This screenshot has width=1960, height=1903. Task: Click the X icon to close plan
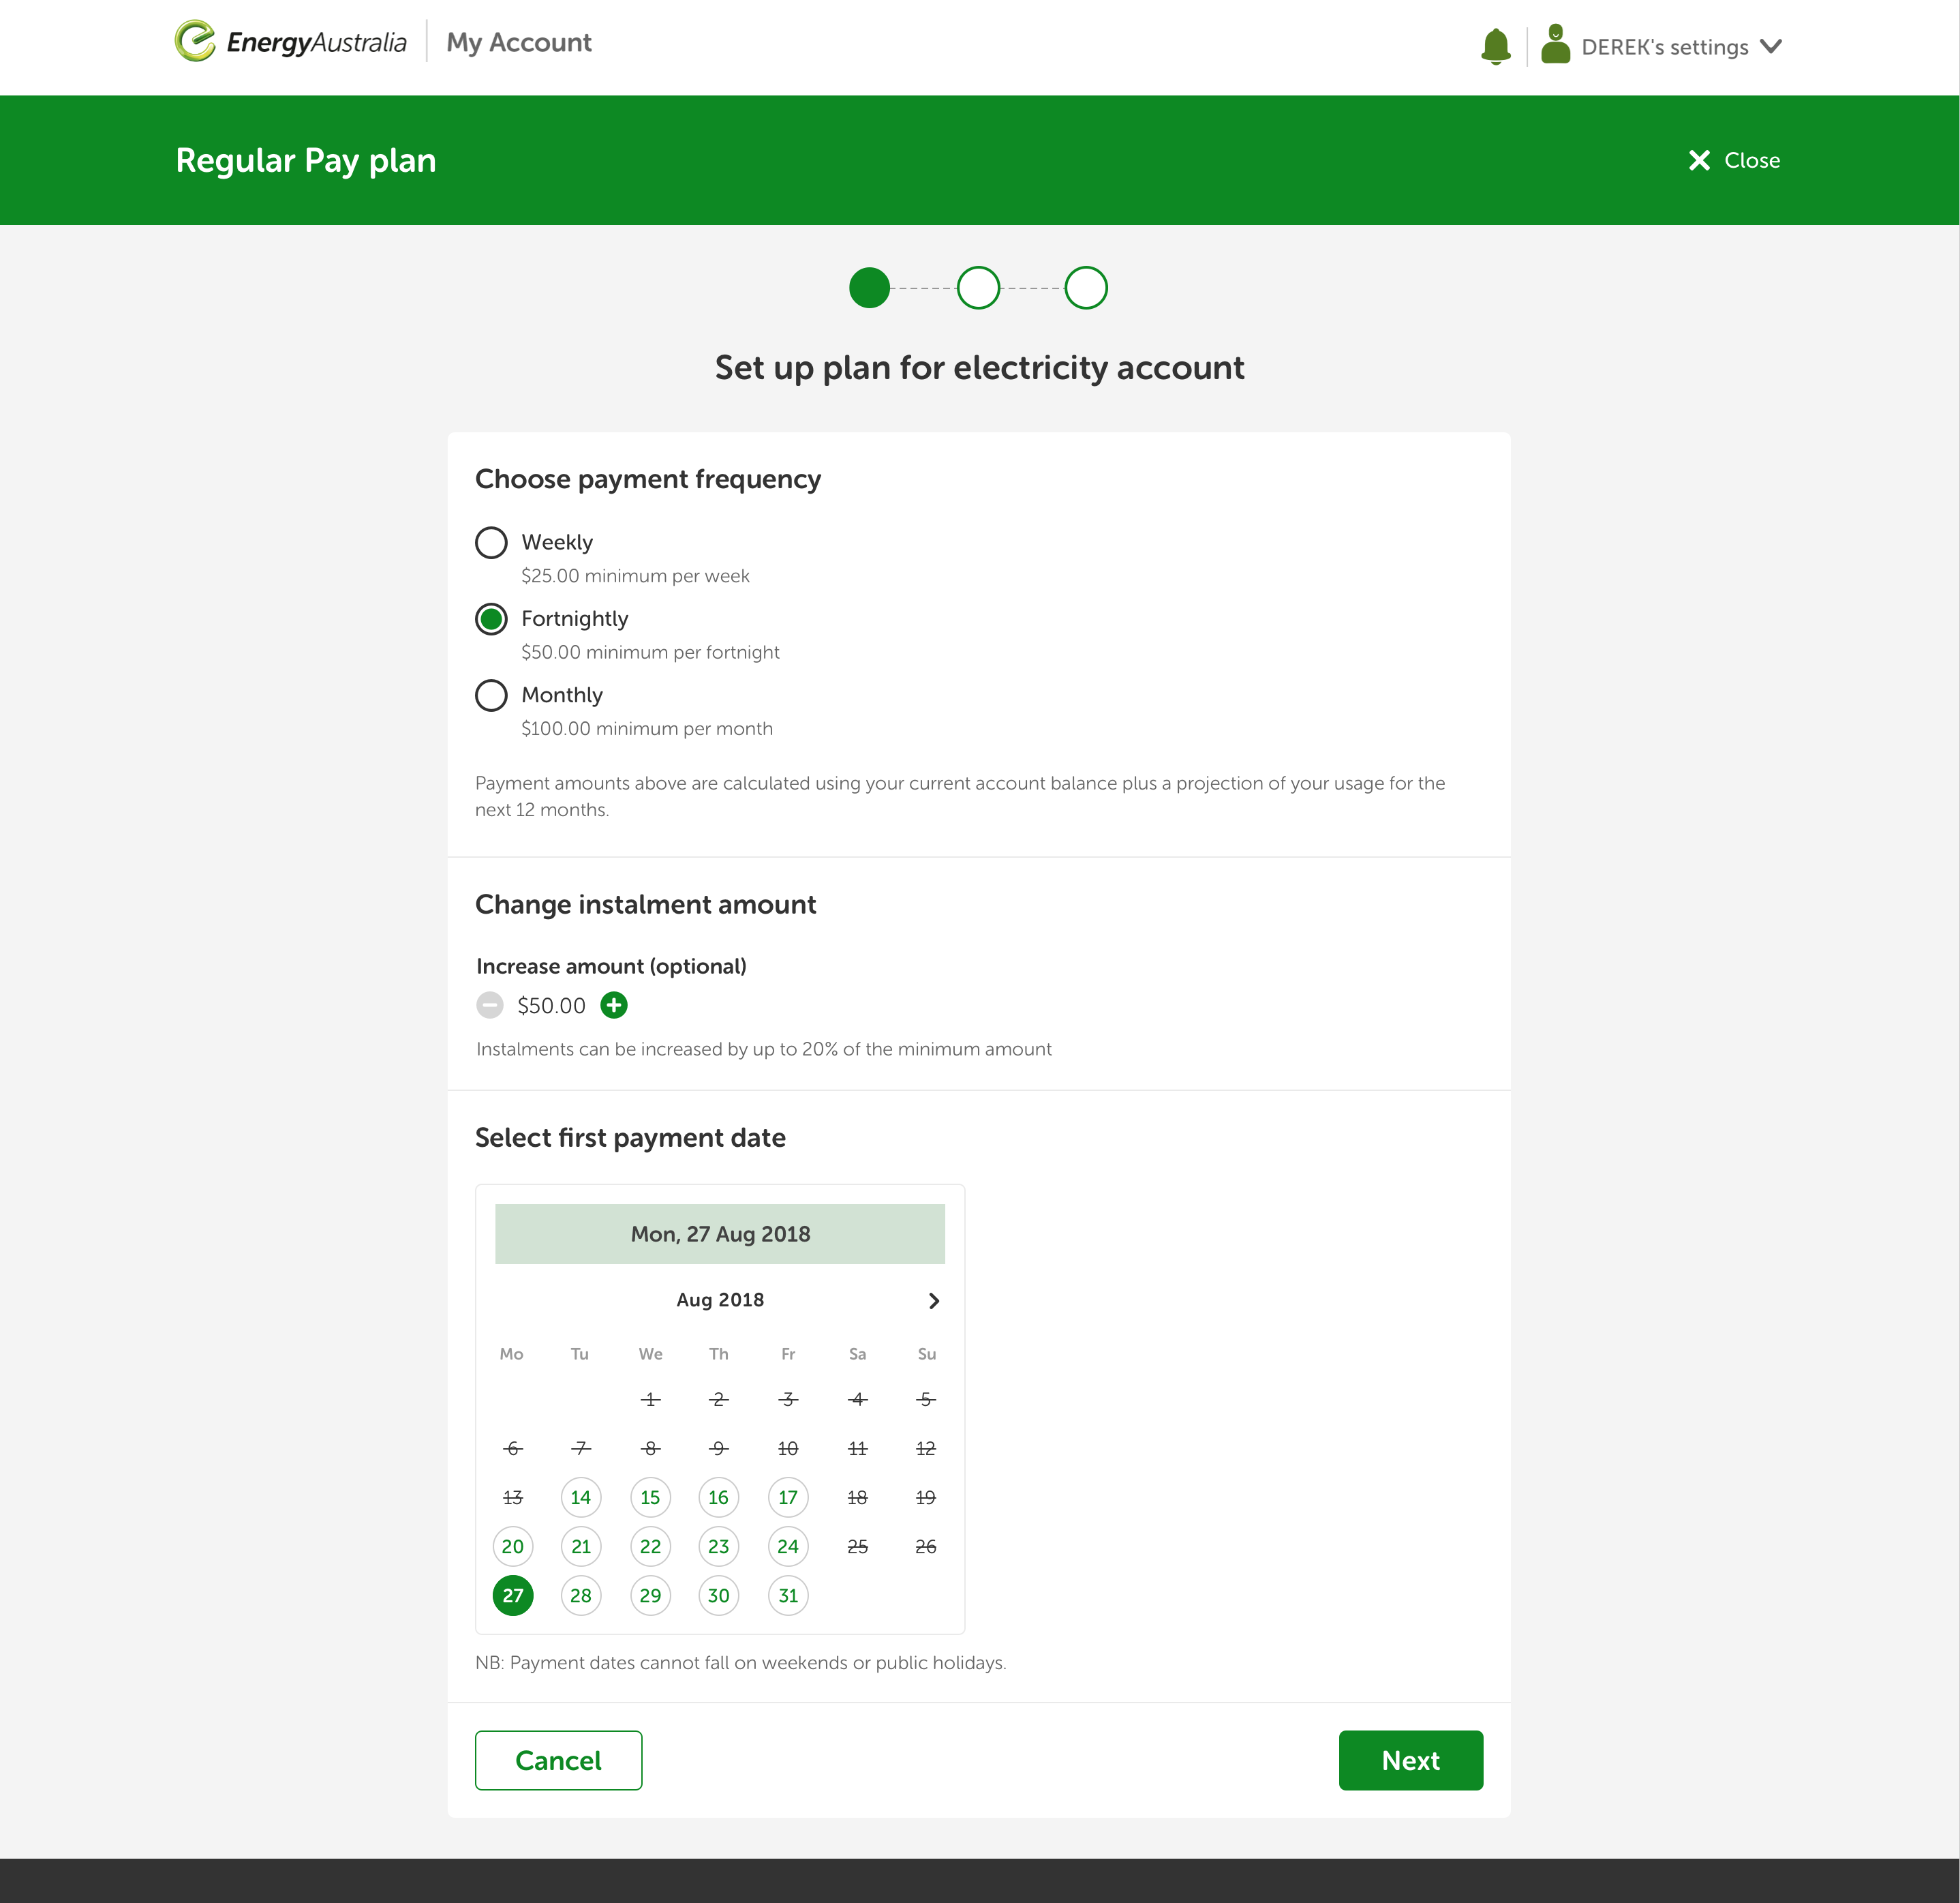point(1698,160)
